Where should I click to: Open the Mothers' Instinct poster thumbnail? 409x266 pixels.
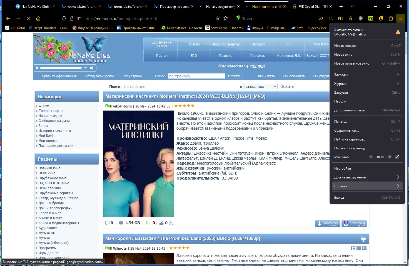(x=139, y=164)
